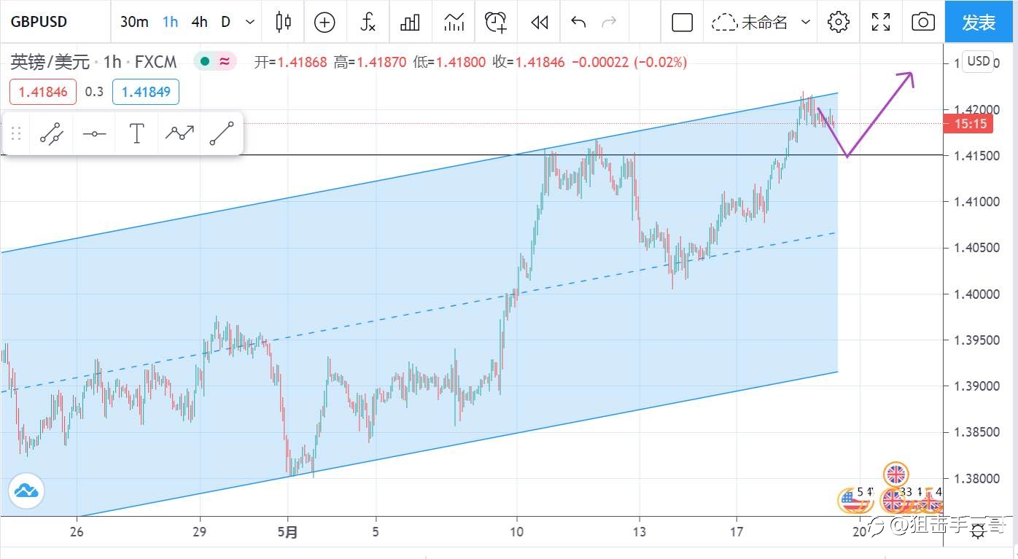Create an alert with the alarm clock icon

pyautogui.click(x=496, y=22)
